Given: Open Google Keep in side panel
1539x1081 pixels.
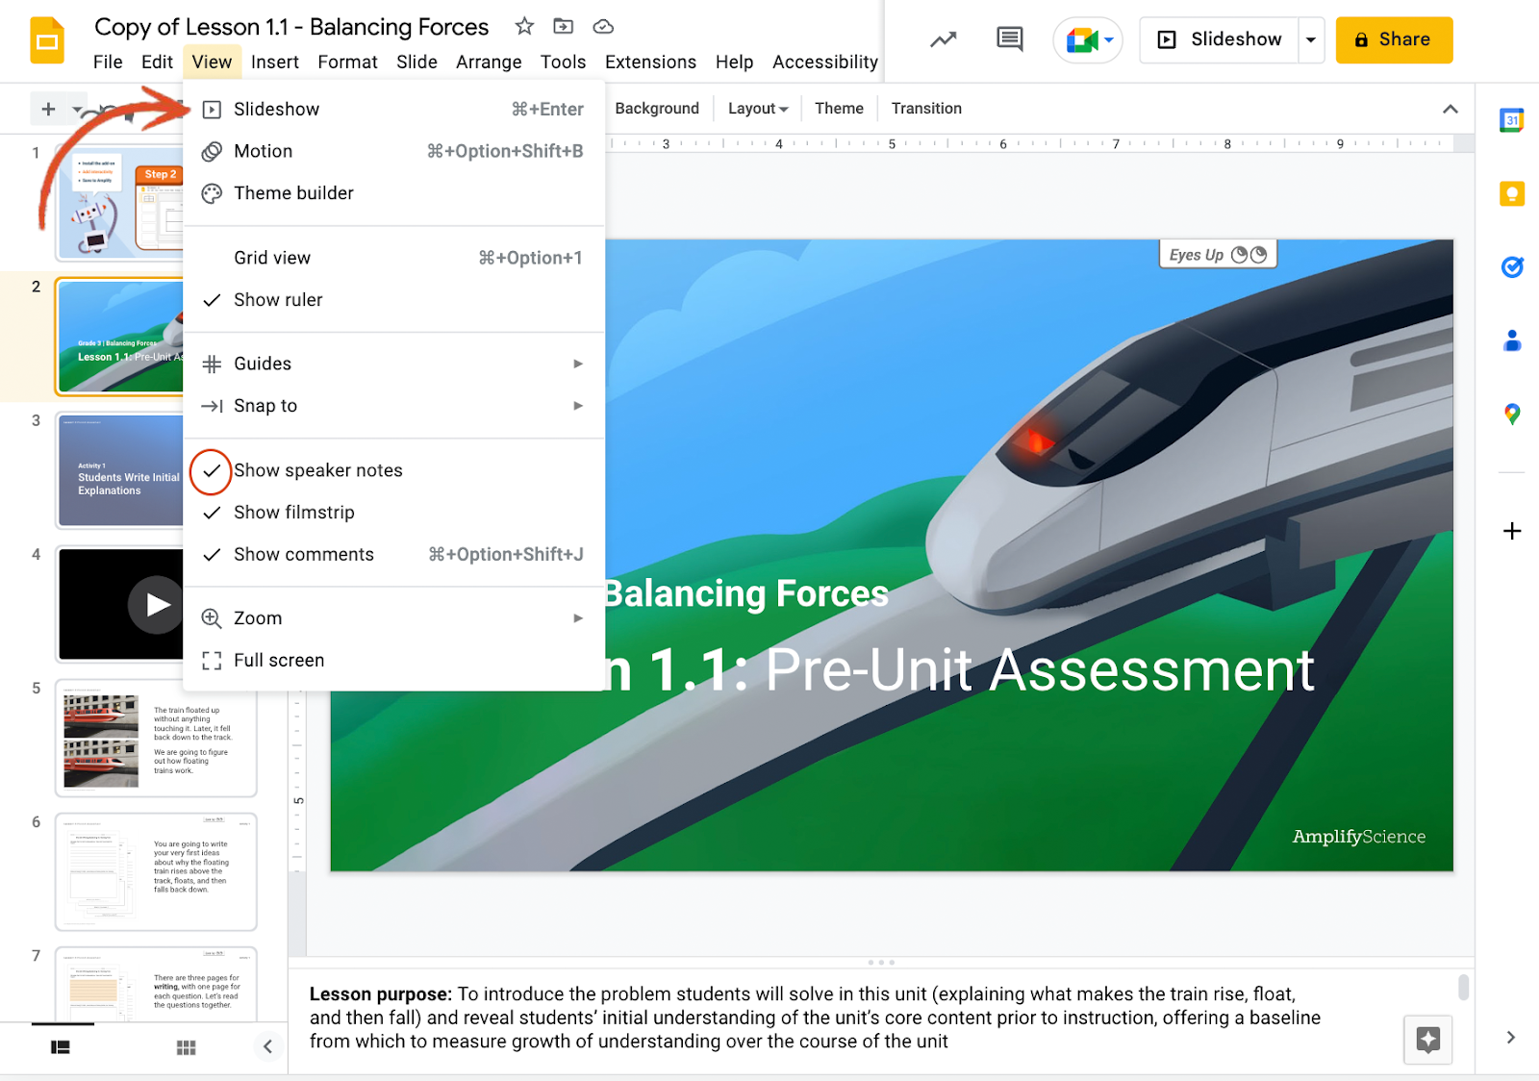Looking at the screenshot, I should (x=1511, y=194).
